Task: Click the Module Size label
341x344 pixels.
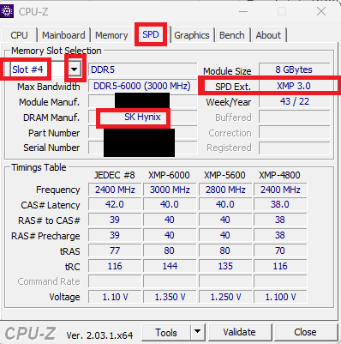Action: click(x=227, y=71)
